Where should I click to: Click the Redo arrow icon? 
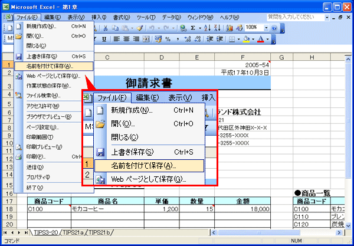pyautogui.click(x=166, y=28)
